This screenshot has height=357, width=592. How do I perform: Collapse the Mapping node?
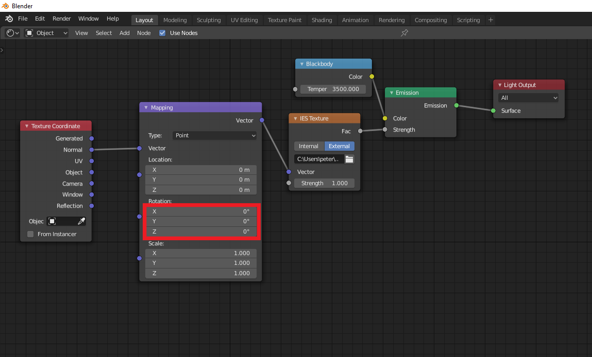[146, 108]
